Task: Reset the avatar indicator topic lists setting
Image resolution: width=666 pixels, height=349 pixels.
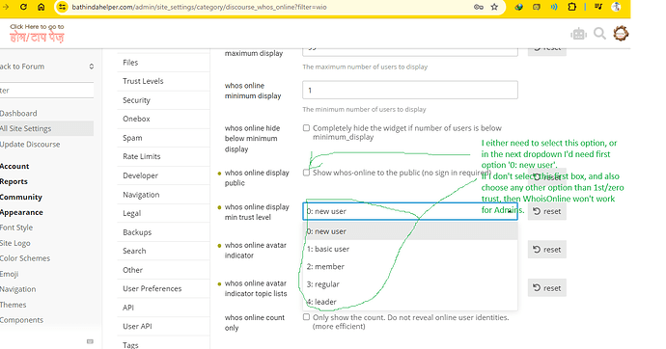Action: click(547, 288)
